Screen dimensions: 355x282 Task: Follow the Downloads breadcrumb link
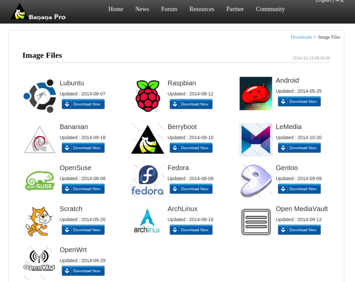(x=301, y=37)
